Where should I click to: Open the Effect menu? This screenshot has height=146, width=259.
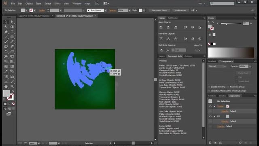pyautogui.click(x=57, y=4)
